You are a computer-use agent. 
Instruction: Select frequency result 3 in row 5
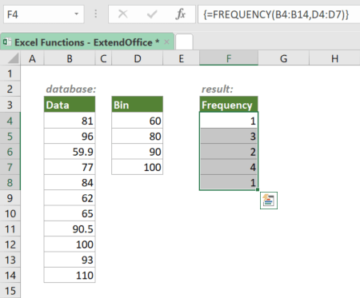pyautogui.click(x=229, y=136)
